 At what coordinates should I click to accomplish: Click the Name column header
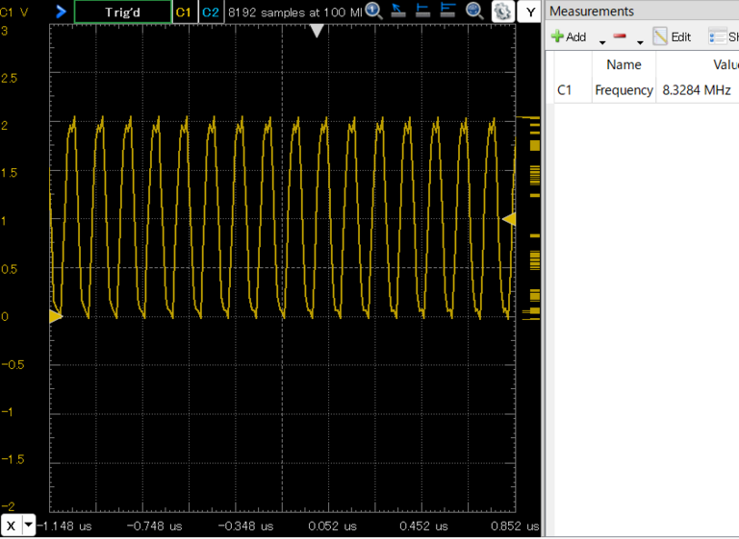(624, 64)
